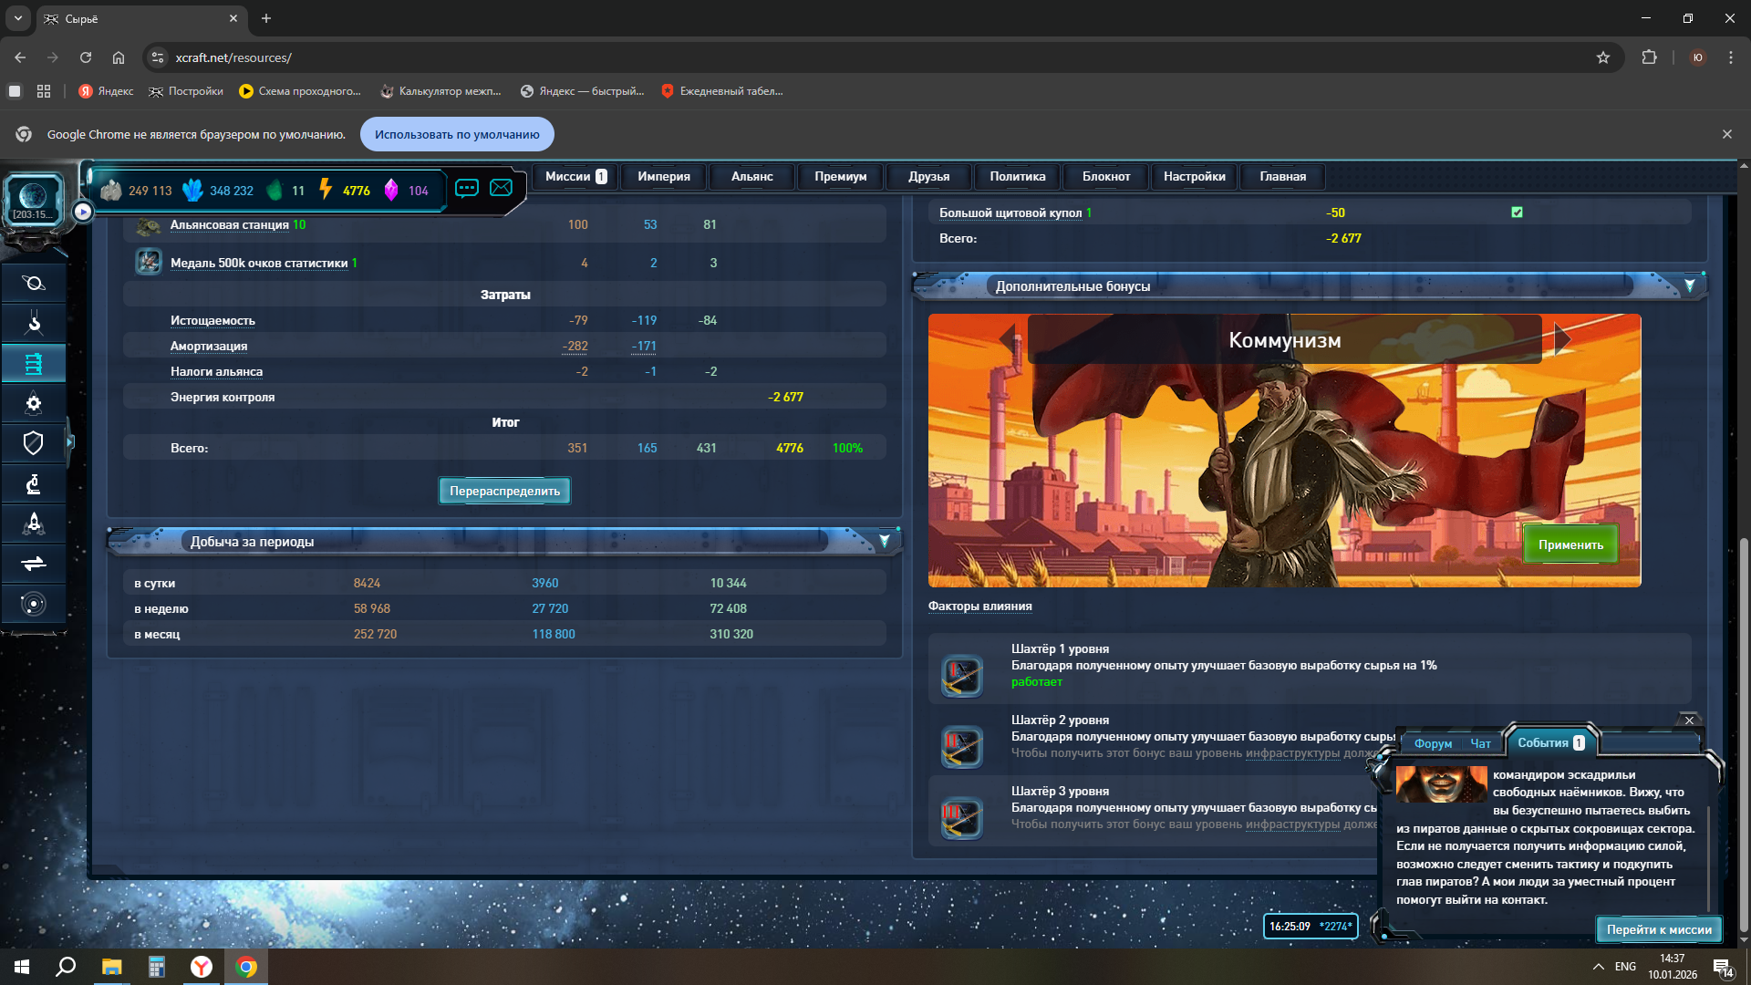Collapse the Добыча за периоды section
This screenshot has height=985, width=1751.
pyautogui.click(x=884, y=542)
